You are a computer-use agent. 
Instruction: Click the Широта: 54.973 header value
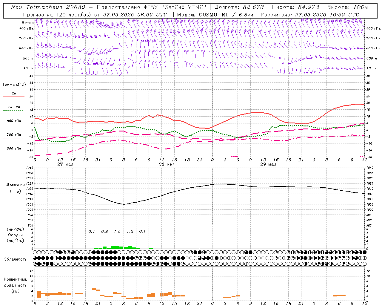[x=295, y=7]
